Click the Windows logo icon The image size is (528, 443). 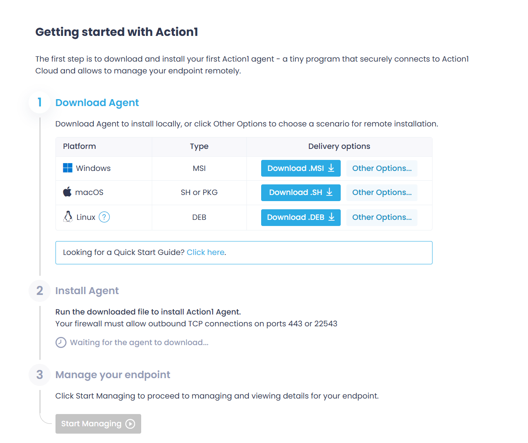pyautogui.click(x=68, y=168)
